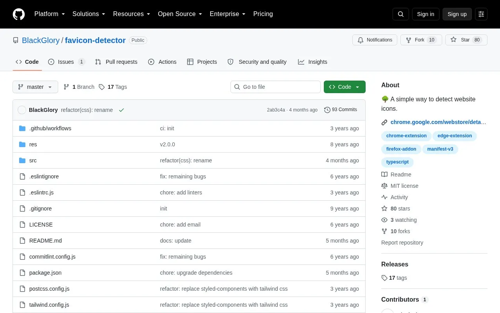Screen dimensions: 500x313
Task: Switch to the Actions tab
Action: click(162, 62)
